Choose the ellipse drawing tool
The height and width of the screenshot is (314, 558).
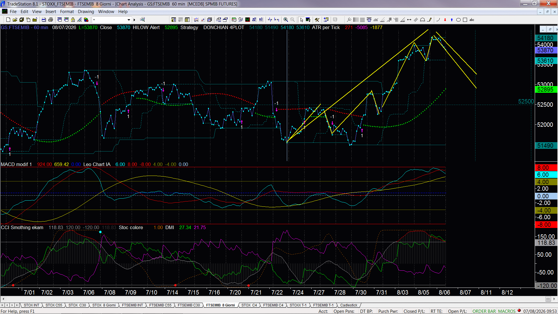458,20
